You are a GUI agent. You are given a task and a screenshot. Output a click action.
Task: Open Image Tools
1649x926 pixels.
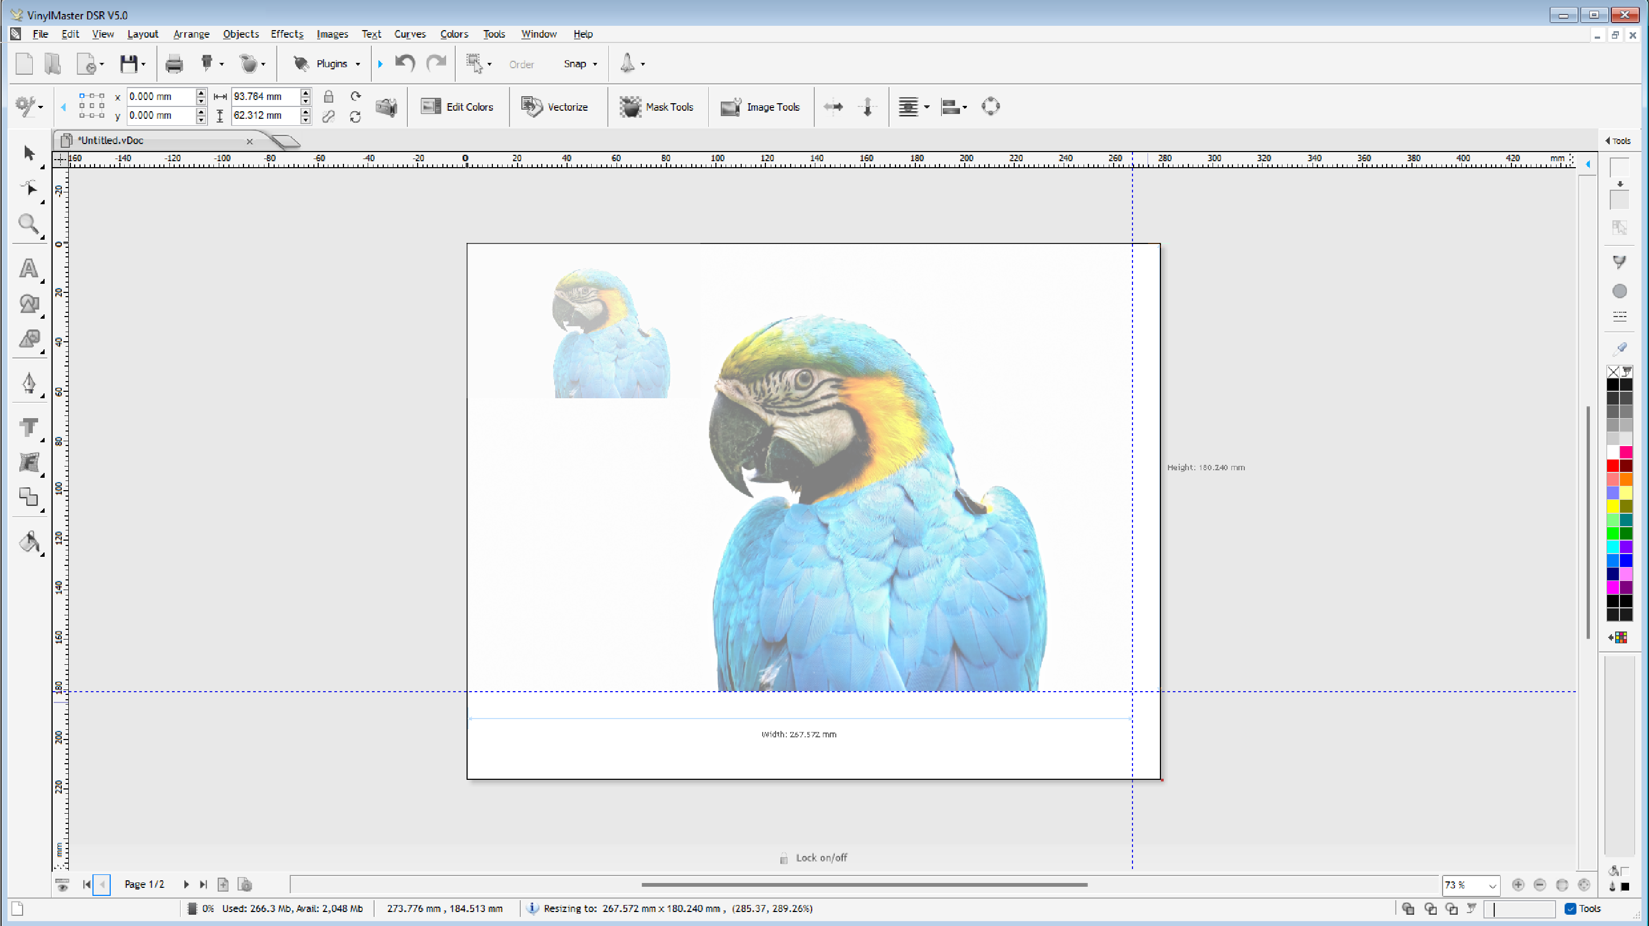pos(760,107)
